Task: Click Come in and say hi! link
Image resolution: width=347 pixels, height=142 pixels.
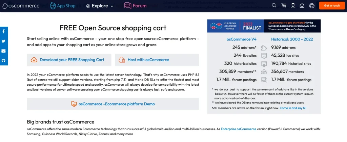Action: click(293, 108)
